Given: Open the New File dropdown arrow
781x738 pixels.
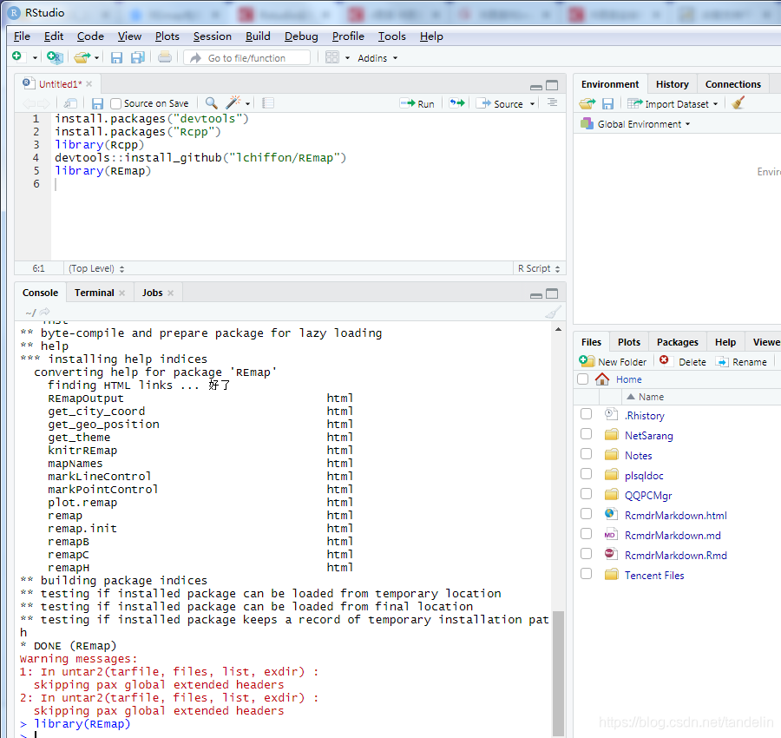Looking at the screenshot, I should (35, 58).
